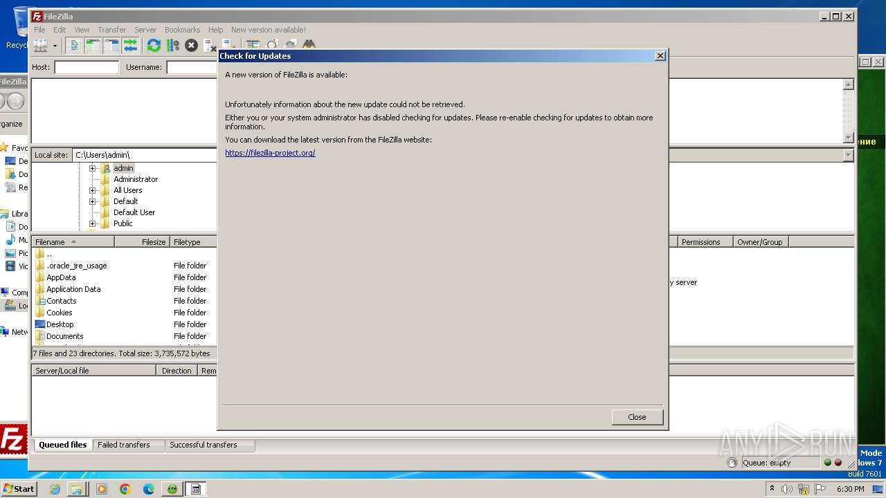Image resolution: width=886 pixels, height=498 pixels.
Task: Sort by the Filesize column header
Action: click(x=143, y=242)
